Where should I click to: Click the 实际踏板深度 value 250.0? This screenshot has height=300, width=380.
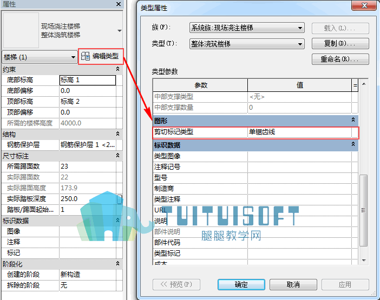(88, 199)
